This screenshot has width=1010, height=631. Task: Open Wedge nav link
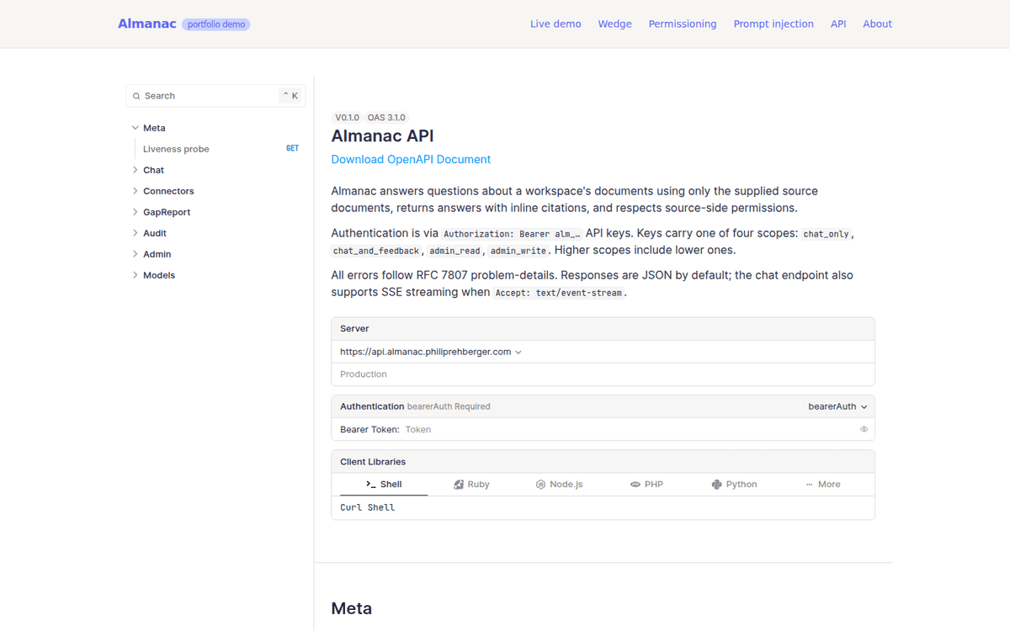pos(614,24)
